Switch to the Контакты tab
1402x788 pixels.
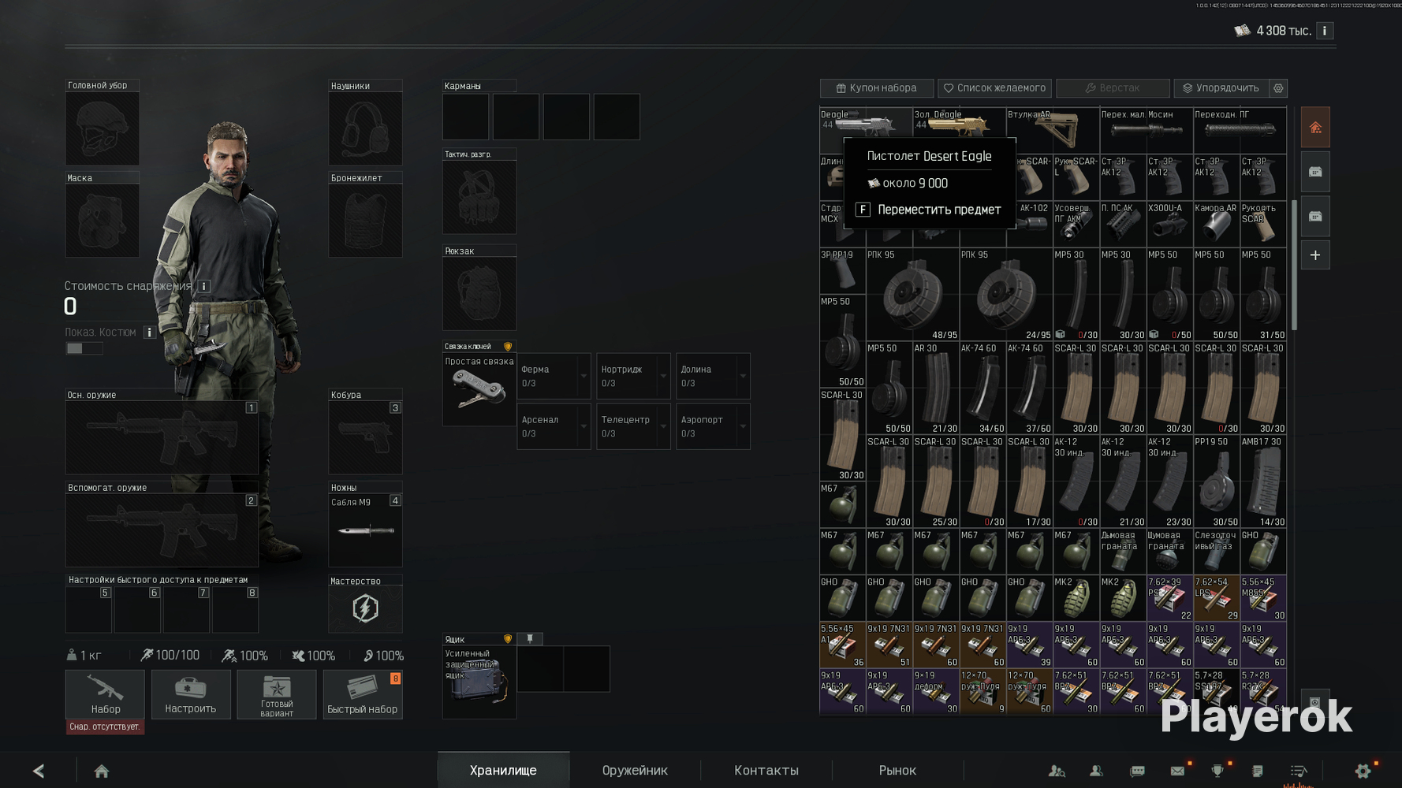766,771
